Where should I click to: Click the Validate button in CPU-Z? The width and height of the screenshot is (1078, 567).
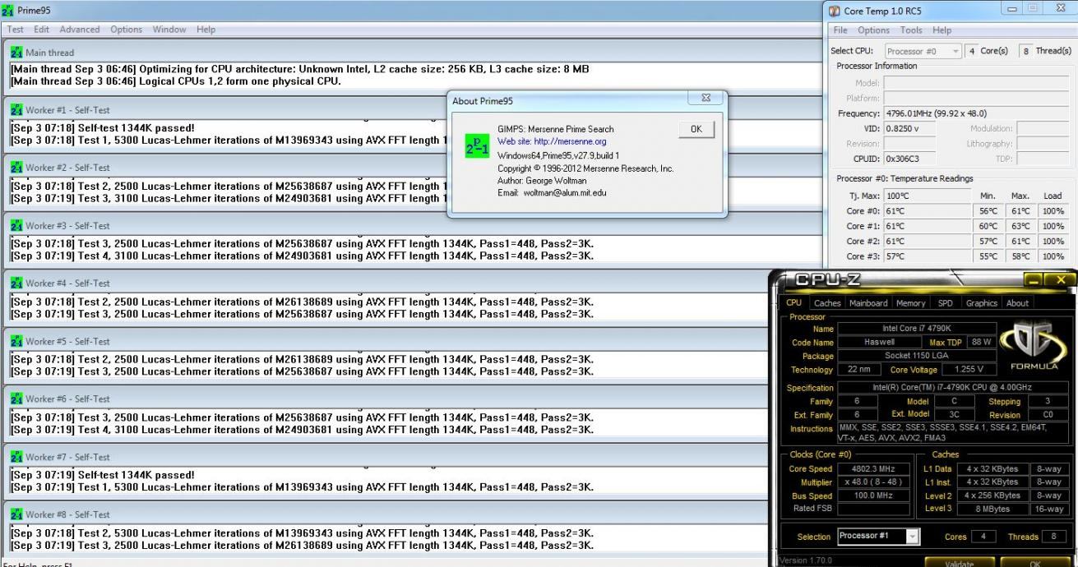click(960, 563)
